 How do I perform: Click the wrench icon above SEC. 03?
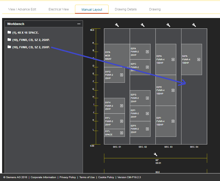click(x=168, y=25)
